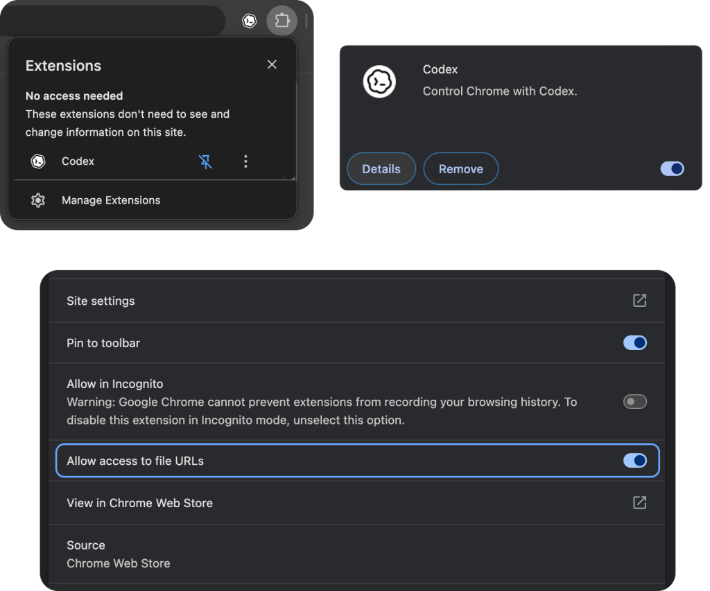
Task: Remove the Codex extension
Action: (x=461, y=169)
